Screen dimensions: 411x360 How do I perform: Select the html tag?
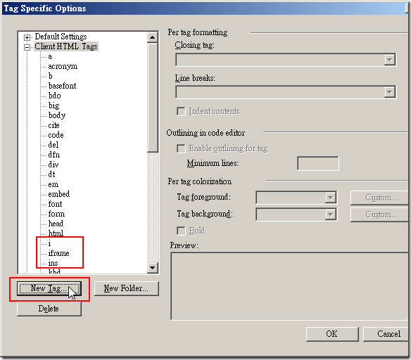coord(56,233)
